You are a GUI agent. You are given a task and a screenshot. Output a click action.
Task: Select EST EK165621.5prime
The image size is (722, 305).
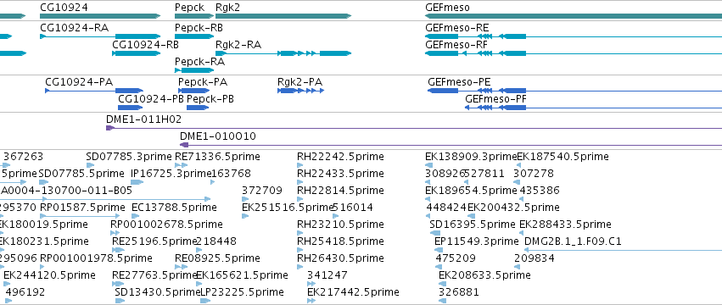(x=242, y=275)
